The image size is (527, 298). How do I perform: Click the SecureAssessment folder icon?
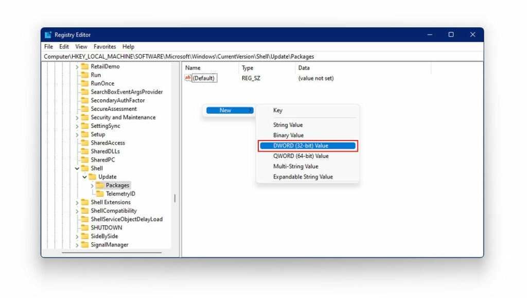pos(85,109)
